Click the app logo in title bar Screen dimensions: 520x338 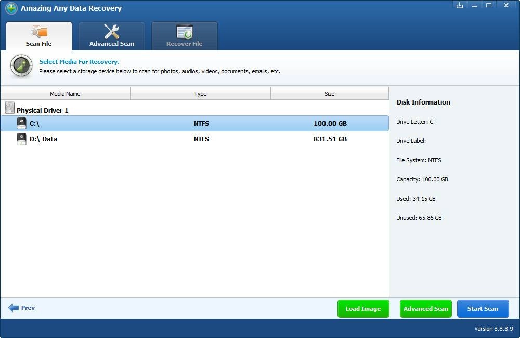pyautogui.click(x=11, y=8)
